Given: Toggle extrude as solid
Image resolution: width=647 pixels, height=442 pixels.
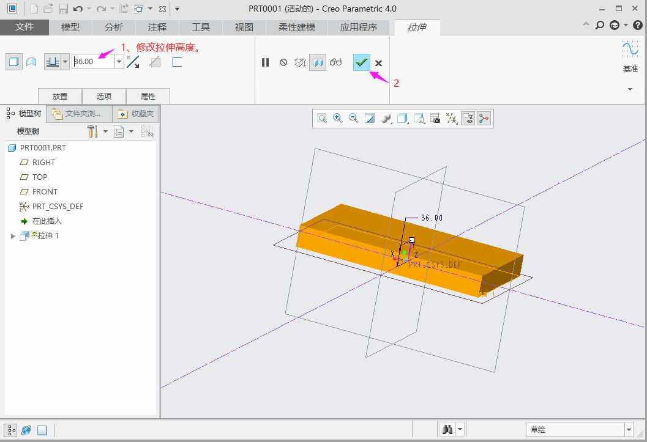Looking at the screenshot, I should coord(13,62).
